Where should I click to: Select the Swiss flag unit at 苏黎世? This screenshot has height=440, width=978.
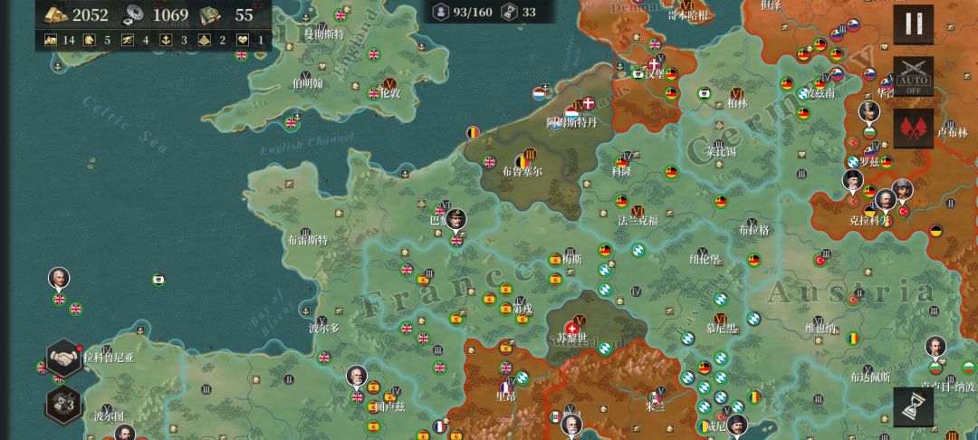tap(571, 329)
